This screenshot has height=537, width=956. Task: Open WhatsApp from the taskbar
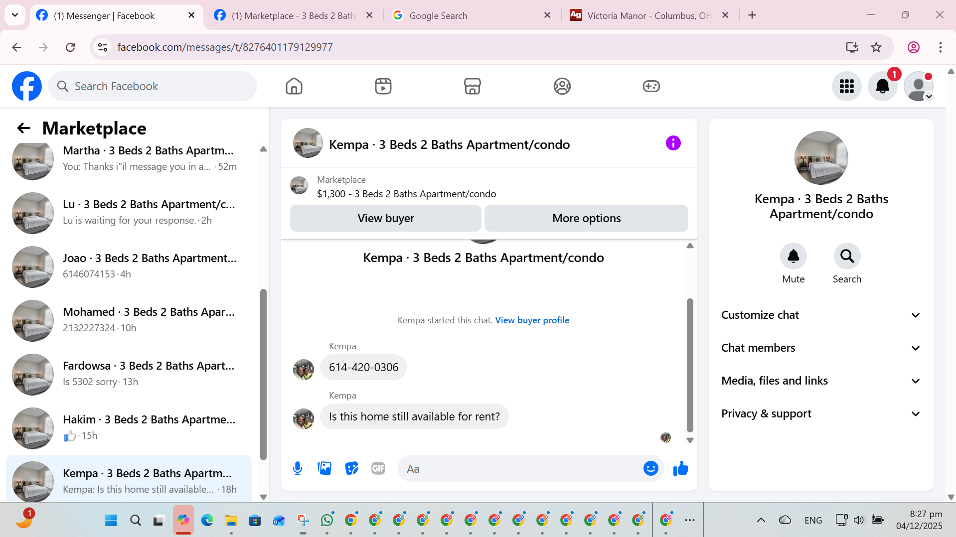(327, 521)
